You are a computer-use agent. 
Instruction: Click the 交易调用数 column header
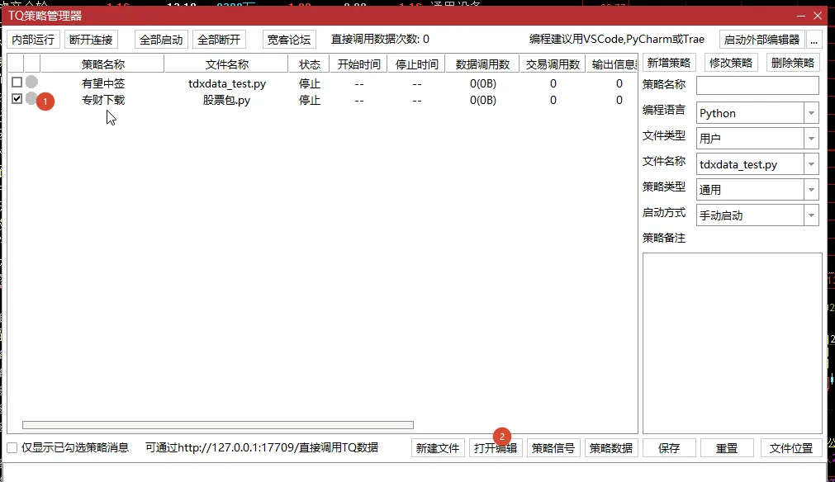point(553,64)
